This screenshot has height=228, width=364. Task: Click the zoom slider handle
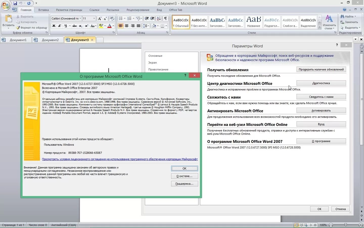click(346, 225)
